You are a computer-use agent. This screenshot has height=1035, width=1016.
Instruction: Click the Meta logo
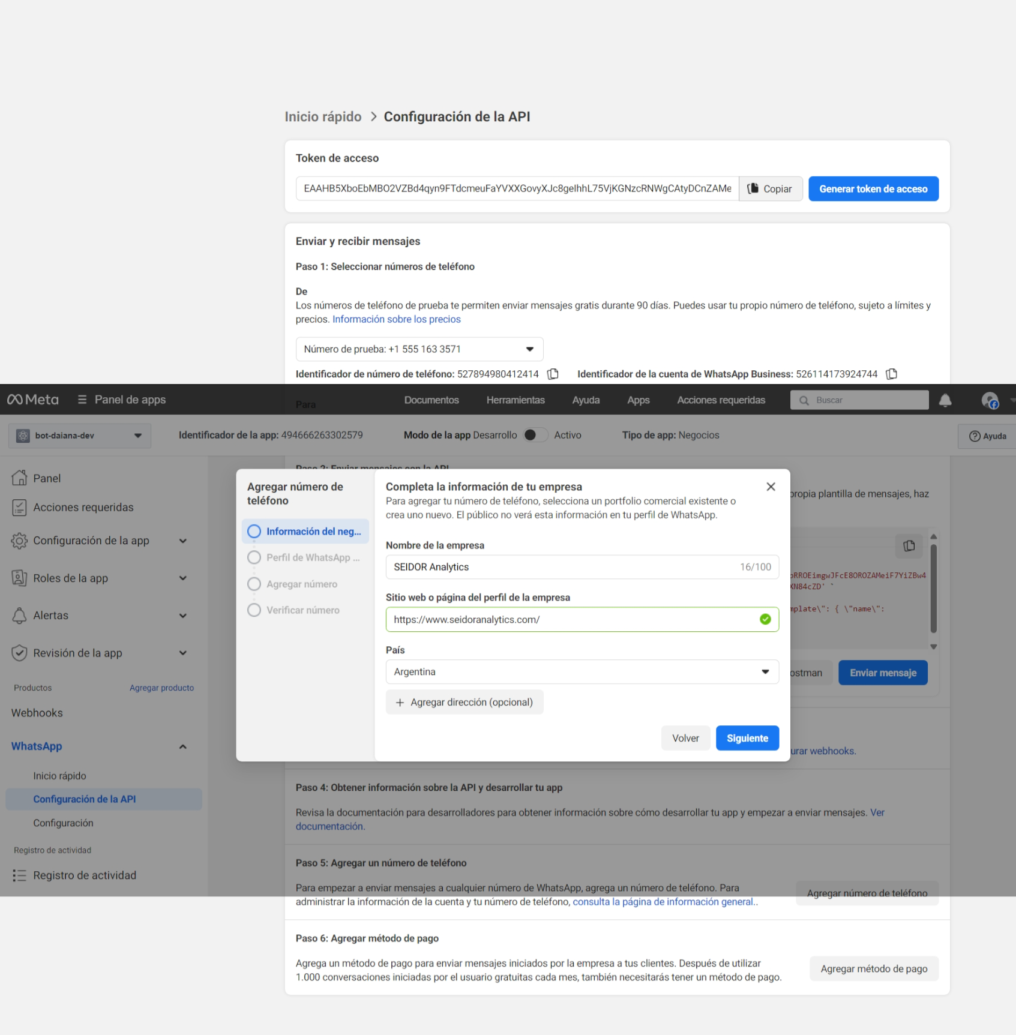pos(33,400)
